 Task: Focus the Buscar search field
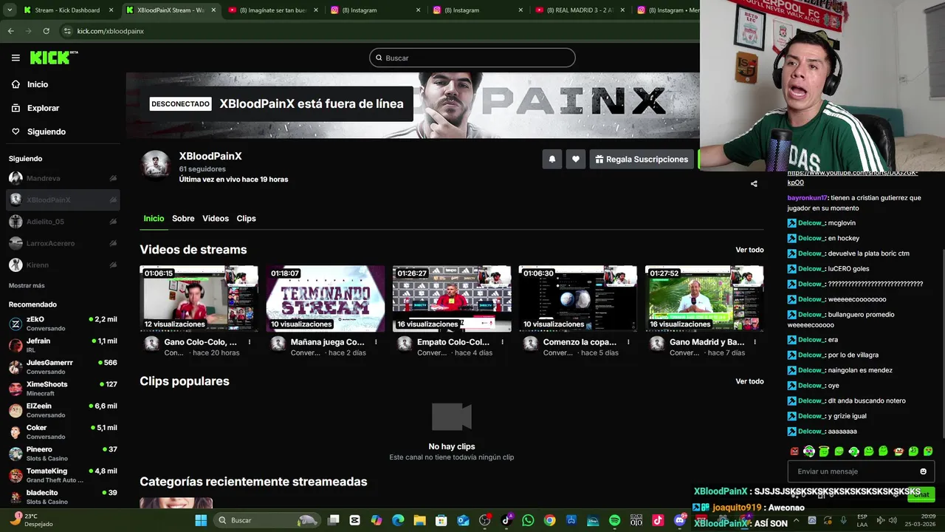pyautogui.click(x=472, y=58)
